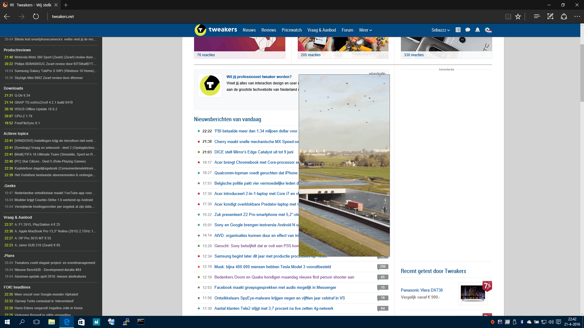Viewport: 584px width, 328px height.
Task: Open reading view in the address bar
Action: [508, 16]
